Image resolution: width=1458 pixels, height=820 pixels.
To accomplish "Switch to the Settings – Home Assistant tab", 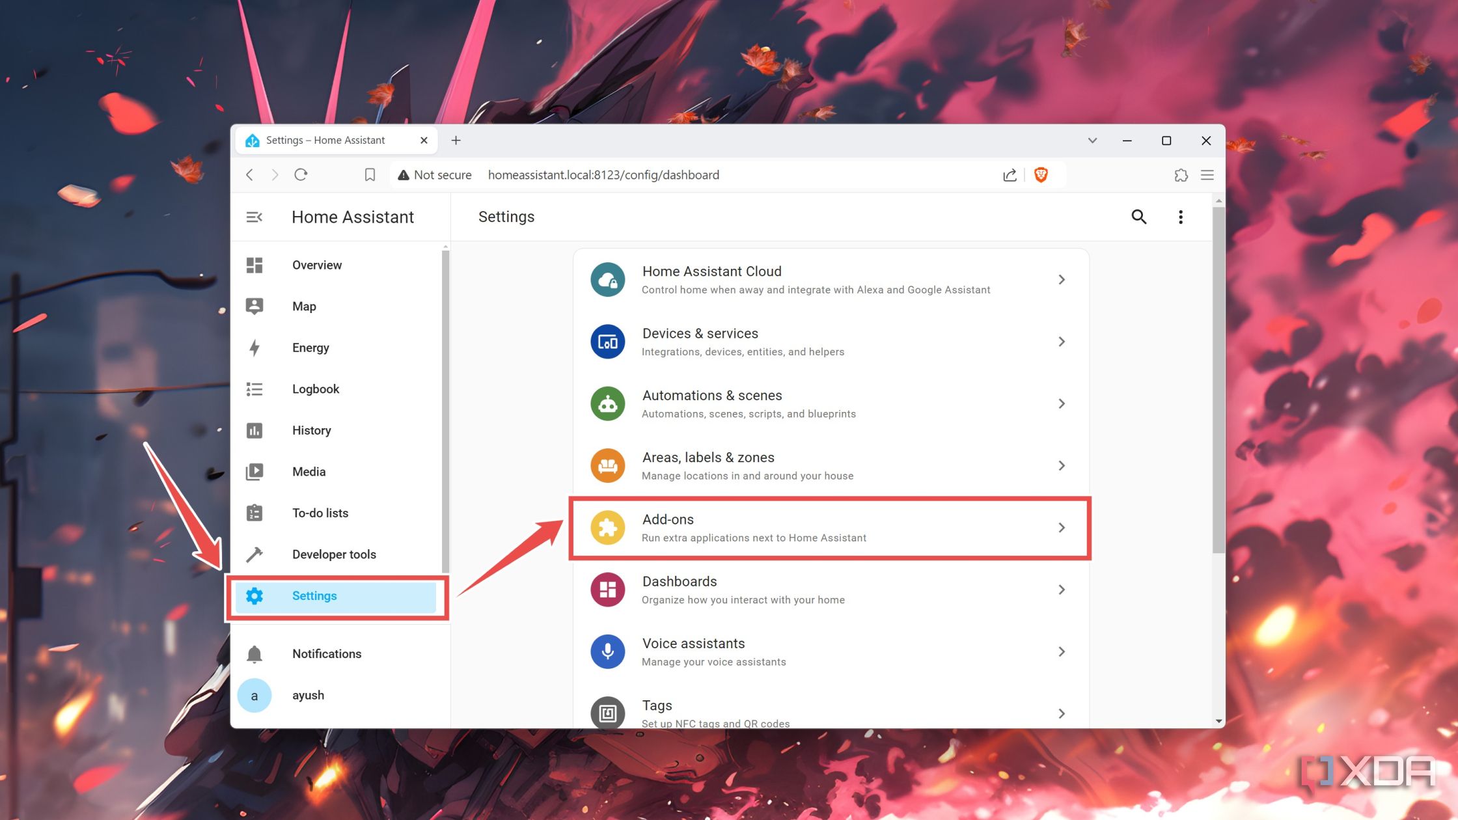I will coord(325,140).
